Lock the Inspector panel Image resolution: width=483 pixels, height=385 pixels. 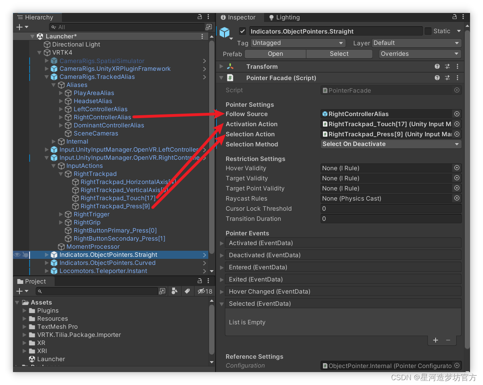click(454, 17)
